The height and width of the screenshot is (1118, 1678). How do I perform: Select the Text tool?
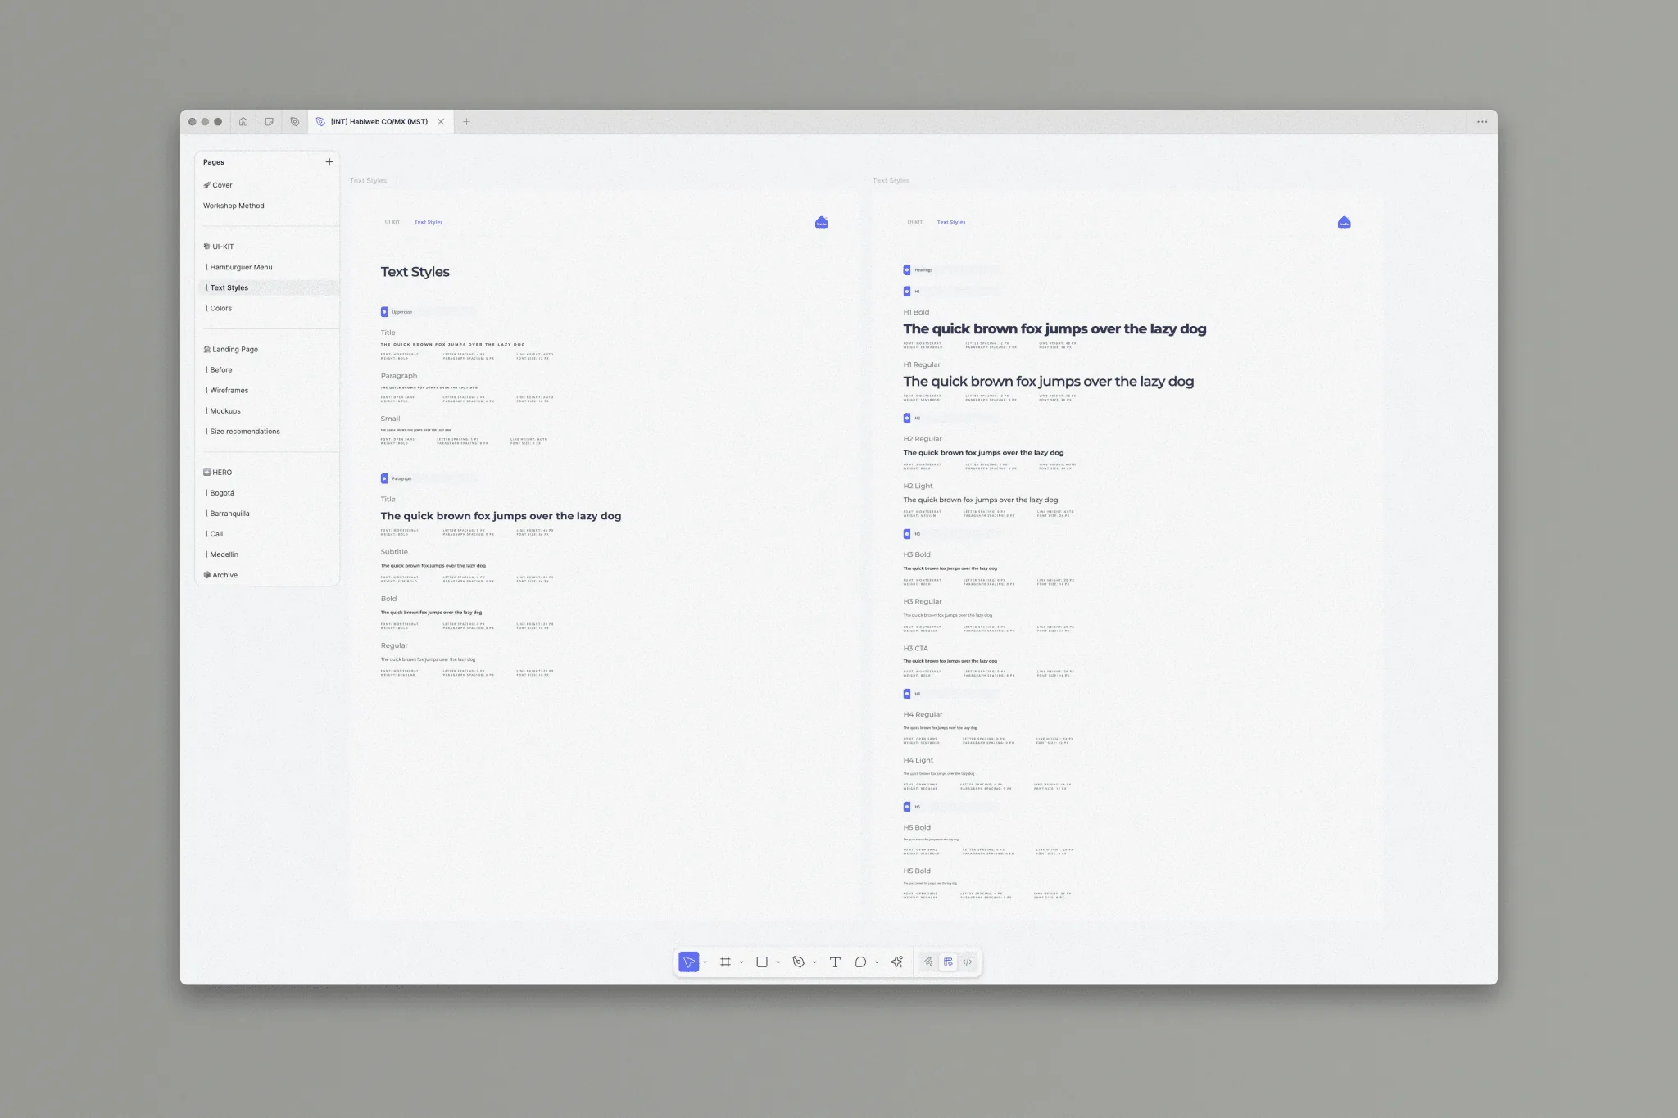coord(835,962)
